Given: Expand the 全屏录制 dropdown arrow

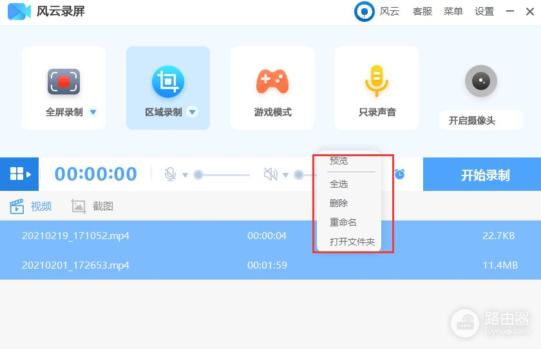Looking at the screenshot, I should tap(93, 112).
